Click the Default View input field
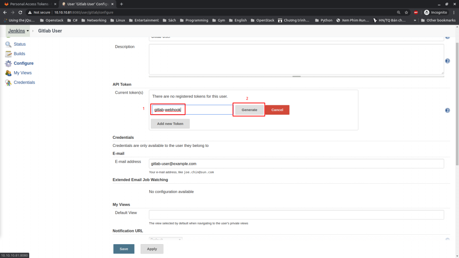The image size is (459, 258). coord(296,215)
